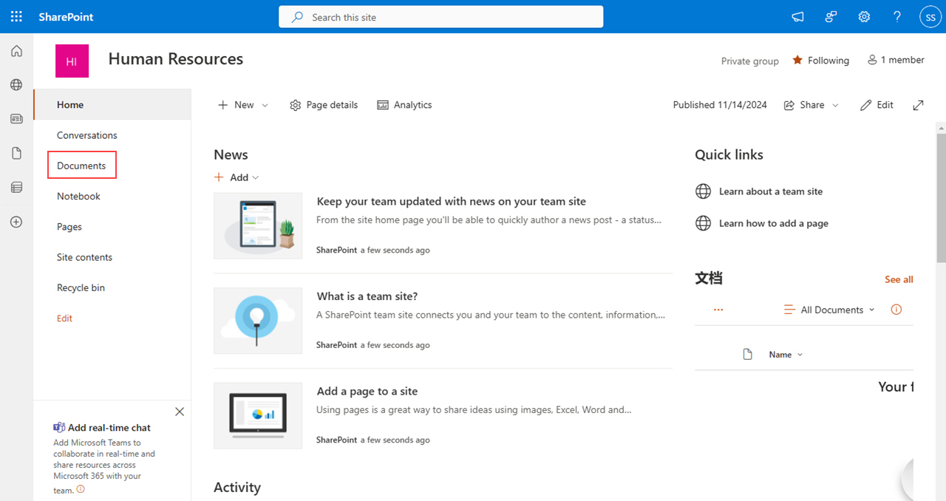Image resolution: width=946 pixels, height=501 pixels.
Task: Click info icon after chat promo text
Action: (81, 489)
